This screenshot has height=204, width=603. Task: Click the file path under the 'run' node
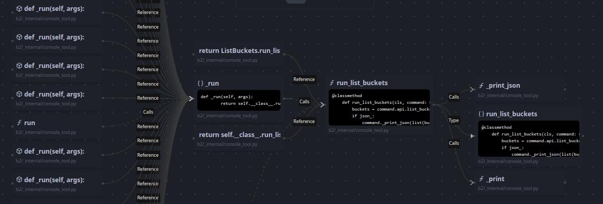coord(46,132)
